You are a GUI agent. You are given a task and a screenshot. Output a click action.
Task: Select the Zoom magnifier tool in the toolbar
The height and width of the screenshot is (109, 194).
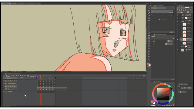click(149, 18)
